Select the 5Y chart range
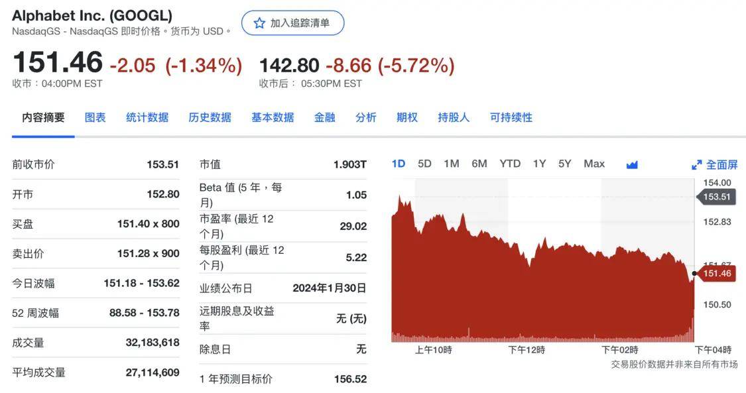Viewport: 746px width, 393px height. click(x=566, y=164)
